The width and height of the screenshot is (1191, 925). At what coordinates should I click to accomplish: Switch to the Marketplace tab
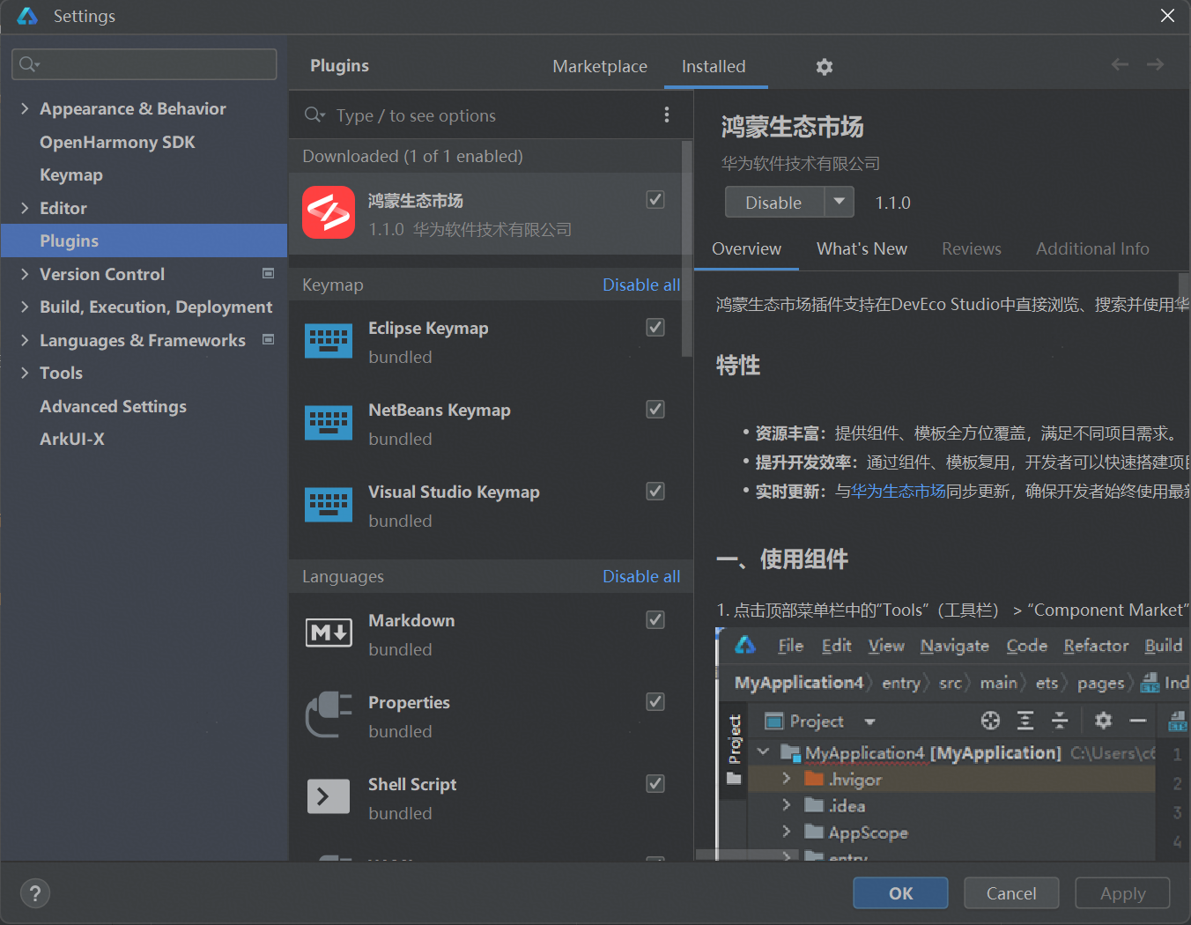(600, 66)
